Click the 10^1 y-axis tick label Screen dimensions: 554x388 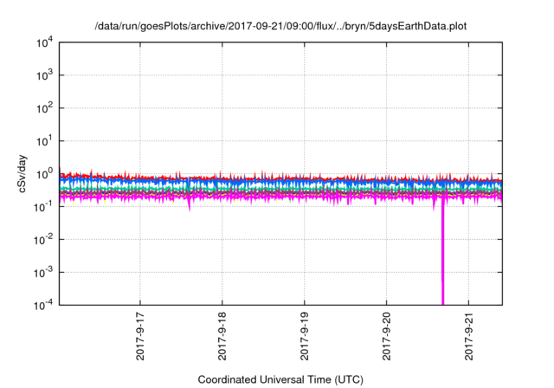44,141
